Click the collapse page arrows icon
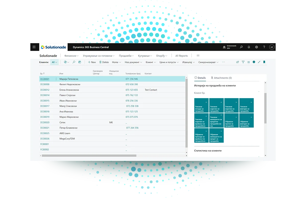306x204 pixels. 259,62
